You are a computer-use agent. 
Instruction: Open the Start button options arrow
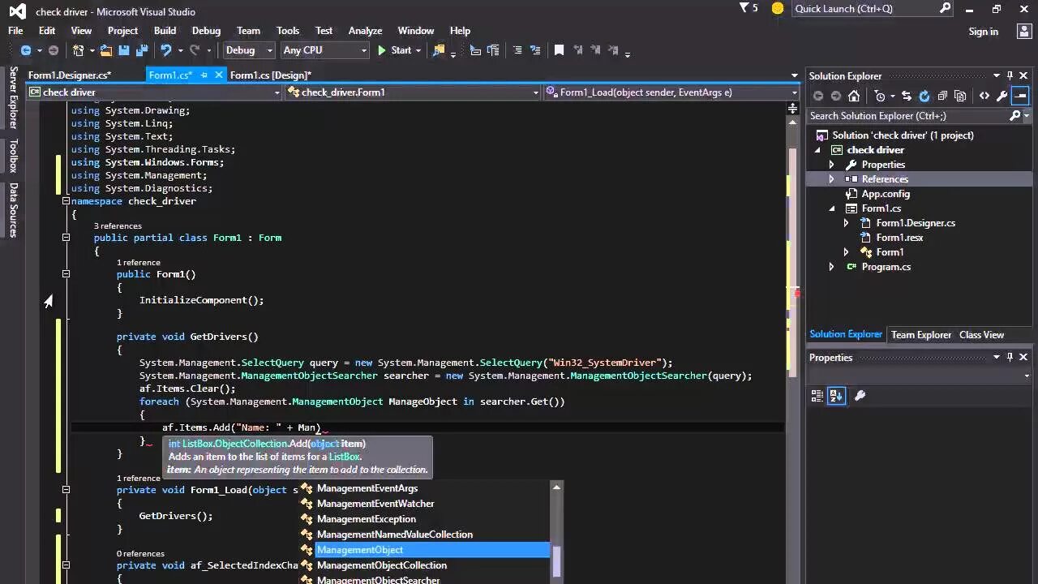click(418, 50)
